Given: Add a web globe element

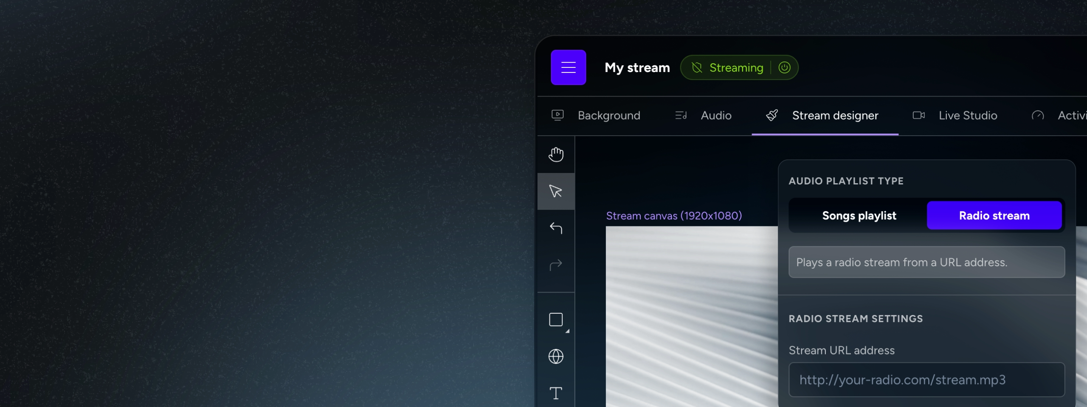Looking at the screenshot, I should pos(556,357).
